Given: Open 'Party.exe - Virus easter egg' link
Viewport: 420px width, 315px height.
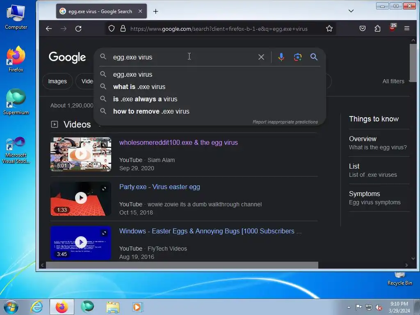Looking at the screenshot, I should [160, 187].
